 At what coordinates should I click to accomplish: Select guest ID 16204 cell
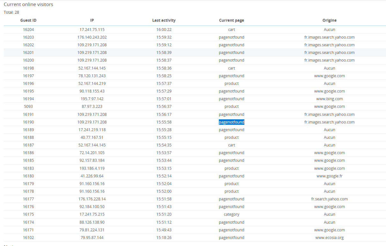28,30
